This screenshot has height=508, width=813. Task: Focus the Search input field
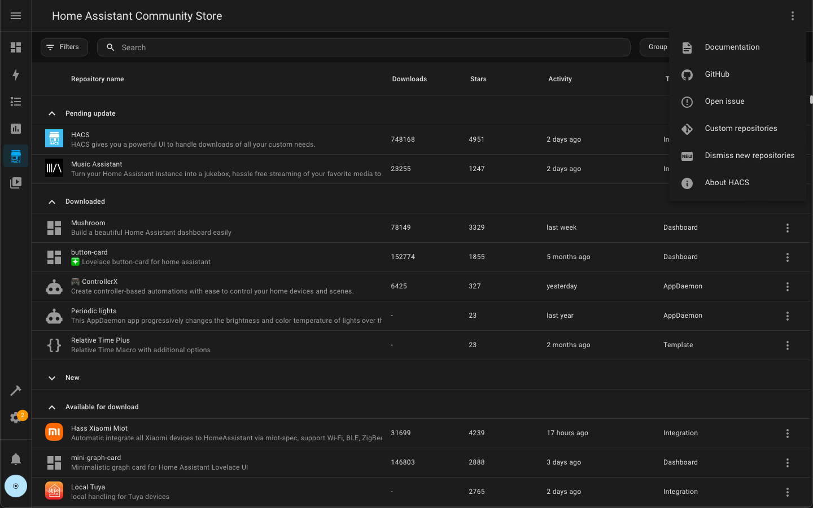(x=364, y=47)
